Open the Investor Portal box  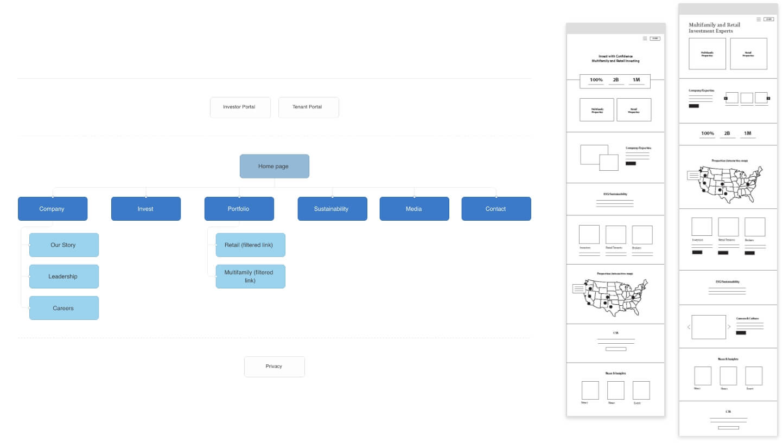tap(240, 107)
